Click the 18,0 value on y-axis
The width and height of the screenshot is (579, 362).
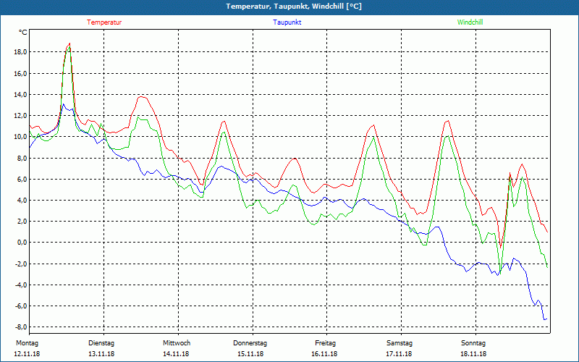pyautogui.click(x=20, y=52)
